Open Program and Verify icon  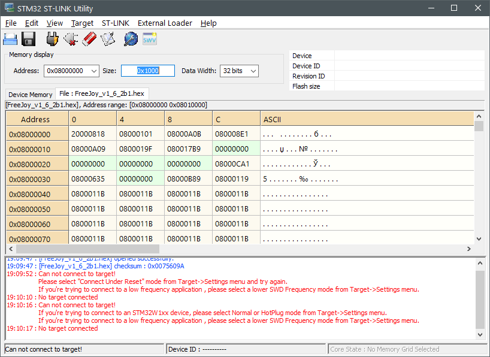[108, 39]
